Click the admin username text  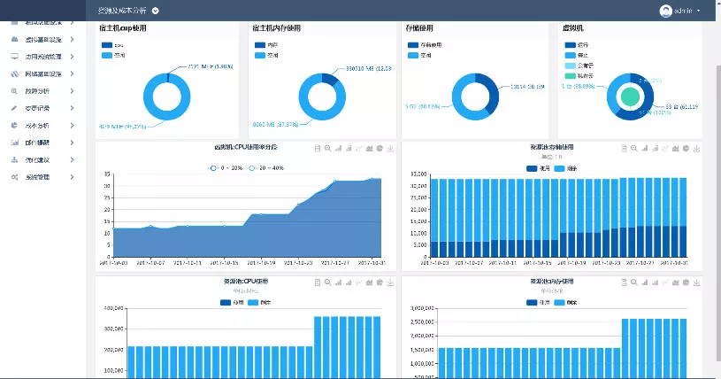tap(683, 11)
